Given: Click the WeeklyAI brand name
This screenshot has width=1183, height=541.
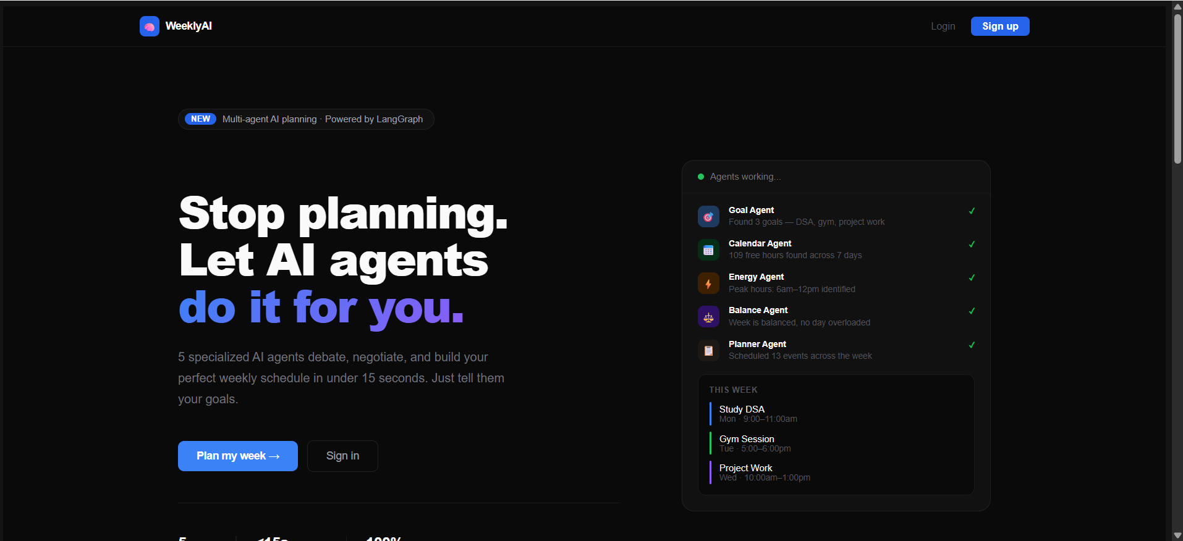Looking at the screenshot, I should tap(189, 26).
